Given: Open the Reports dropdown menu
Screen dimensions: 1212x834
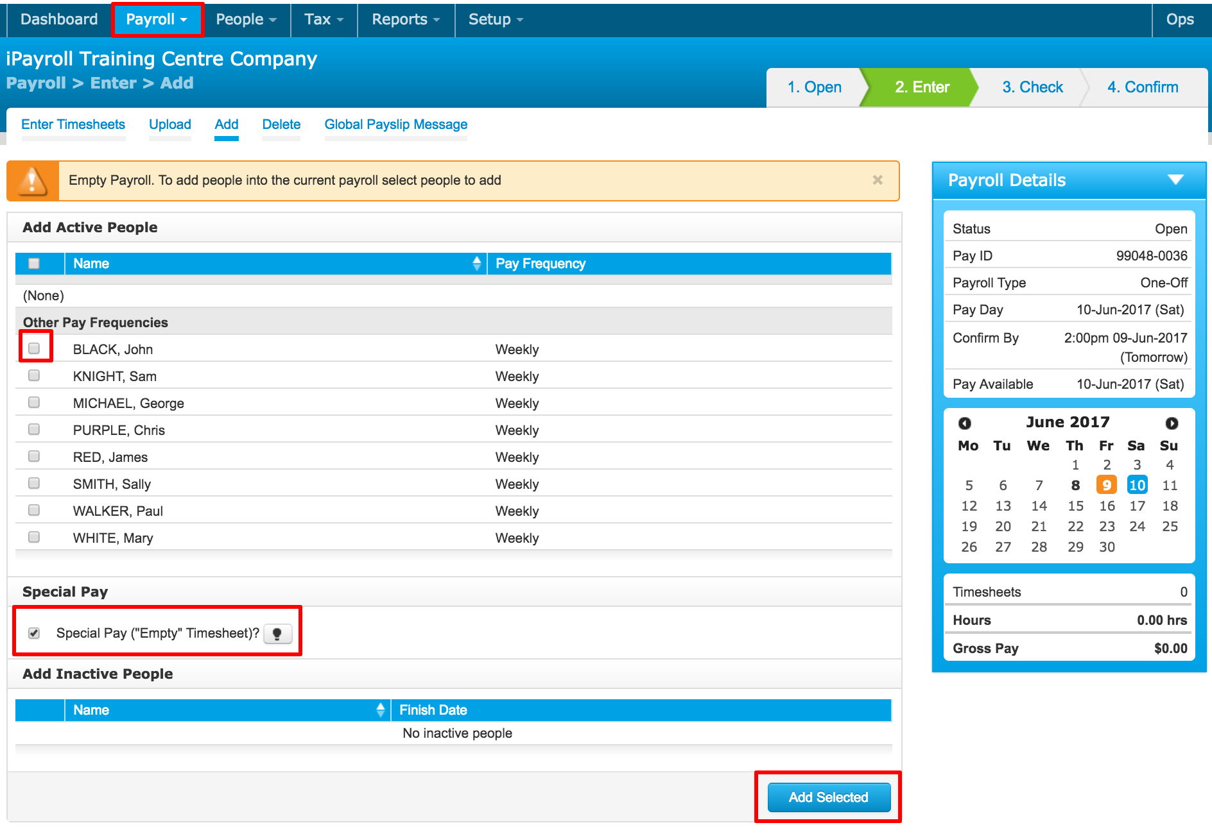Looking at the screenshot, I should (406, 19).
